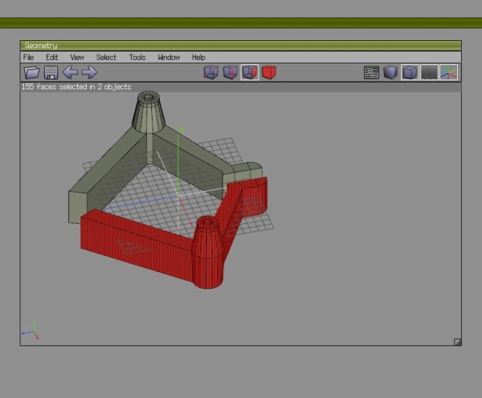This screenshot has width=482, height=398.
Task: Select face selection mode cube
Action: (x=250, y=72)
